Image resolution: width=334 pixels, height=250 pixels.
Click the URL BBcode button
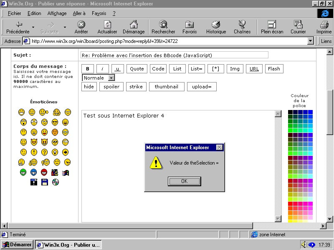pyautogui.click(x=254, y=69)
